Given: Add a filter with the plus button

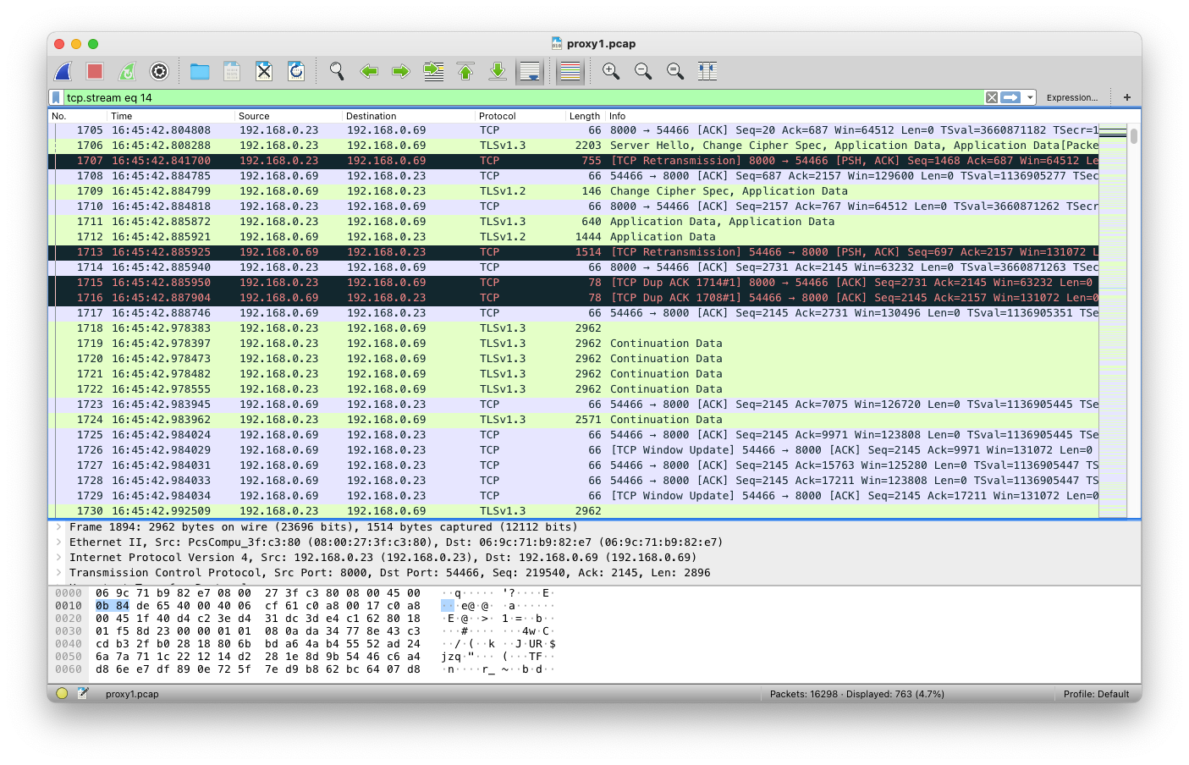Looking at the screenshot, I should pos(1126,96).
